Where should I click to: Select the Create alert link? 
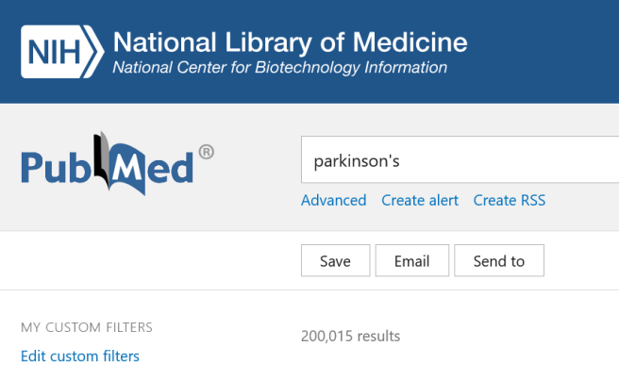(x=420, y=201)
